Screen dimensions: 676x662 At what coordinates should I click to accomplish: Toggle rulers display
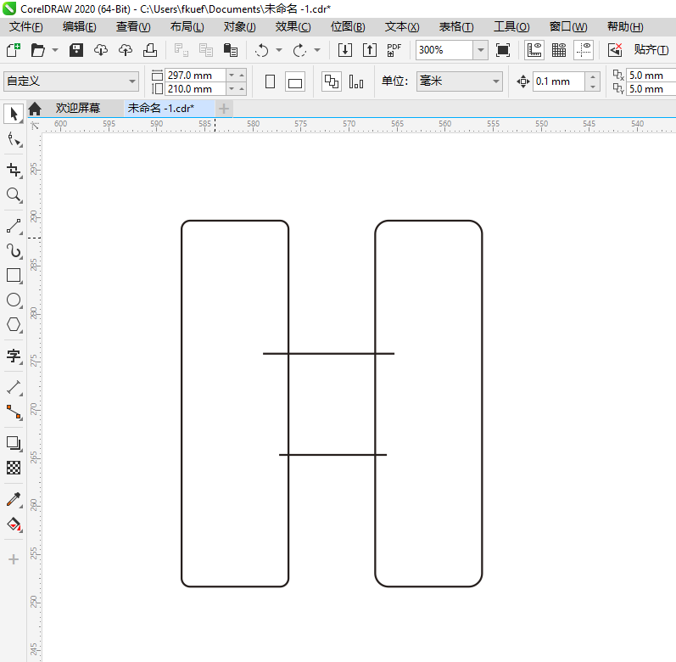click(534, 50)
